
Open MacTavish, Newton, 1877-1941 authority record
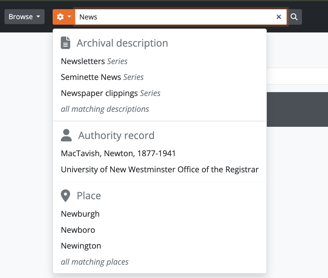pos(118,153)
